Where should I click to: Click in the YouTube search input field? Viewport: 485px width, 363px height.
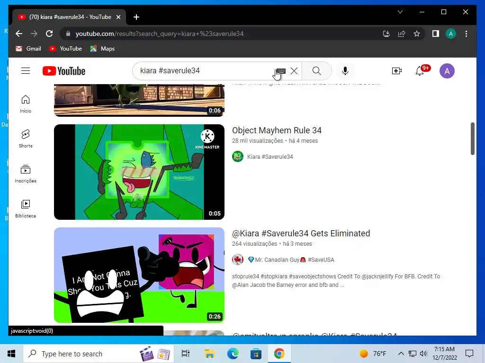click(x=204, y=71)
